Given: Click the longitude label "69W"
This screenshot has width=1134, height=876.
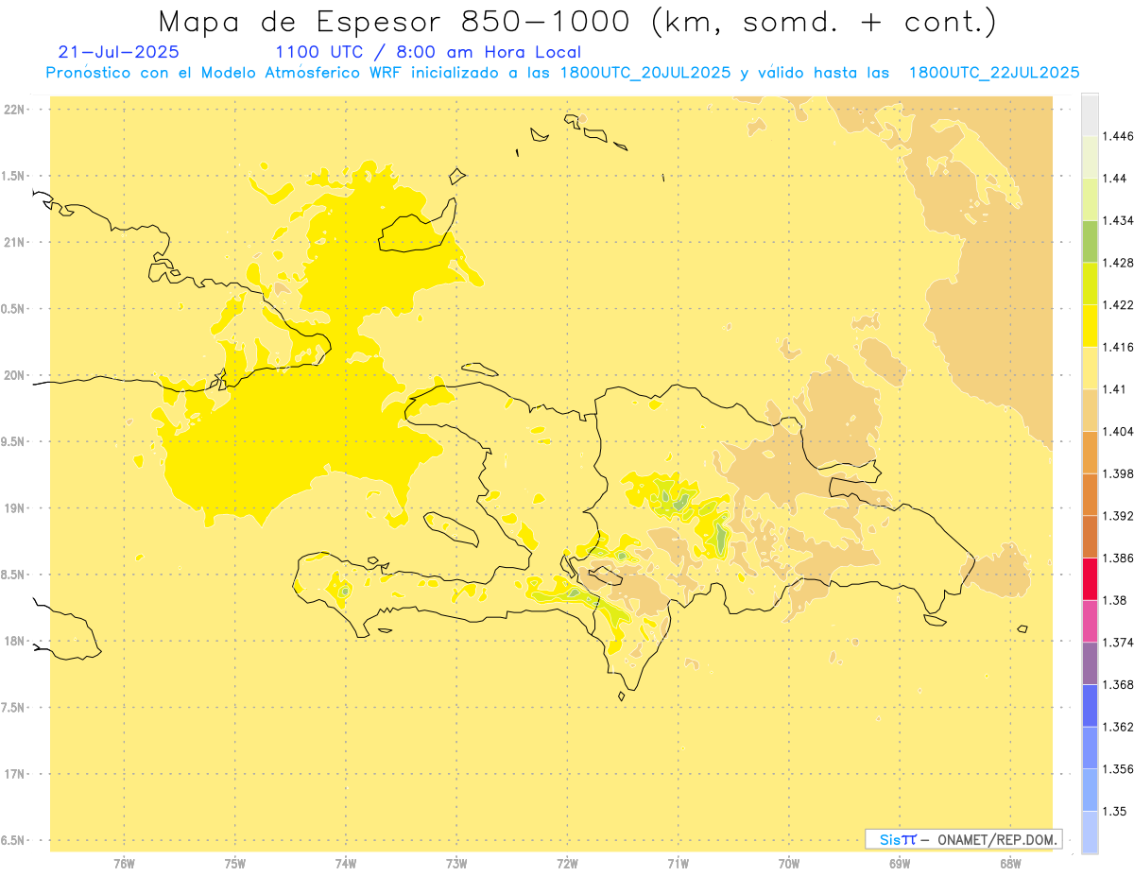Looking at the screenshot, I should point(900,864).
